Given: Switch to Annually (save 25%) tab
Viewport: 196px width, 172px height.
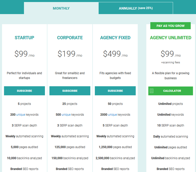Looking at the screenshot, I should (x=136, y=8).
